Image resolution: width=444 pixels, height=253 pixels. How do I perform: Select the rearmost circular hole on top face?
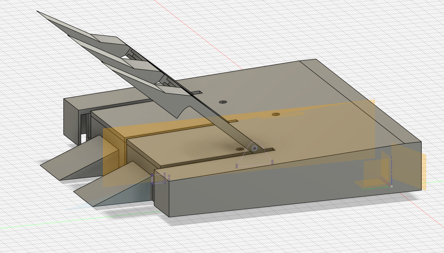[x=223, y=102]
